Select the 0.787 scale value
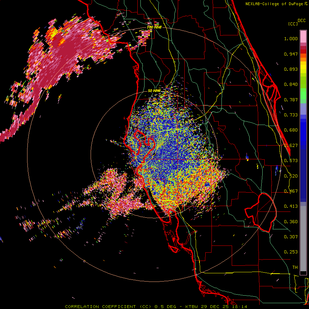This screenshot has height=309, width=309. click(291, 100)
